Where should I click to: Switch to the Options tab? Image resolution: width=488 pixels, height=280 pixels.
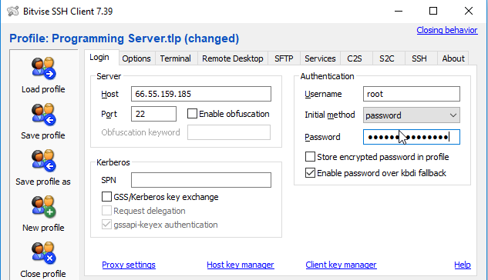click(136, 58)
